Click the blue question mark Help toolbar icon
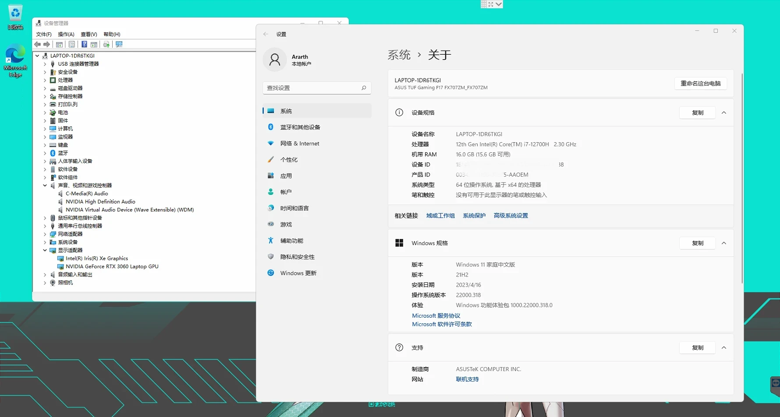This screenshot has width=780, height=417. coord(84,44)
